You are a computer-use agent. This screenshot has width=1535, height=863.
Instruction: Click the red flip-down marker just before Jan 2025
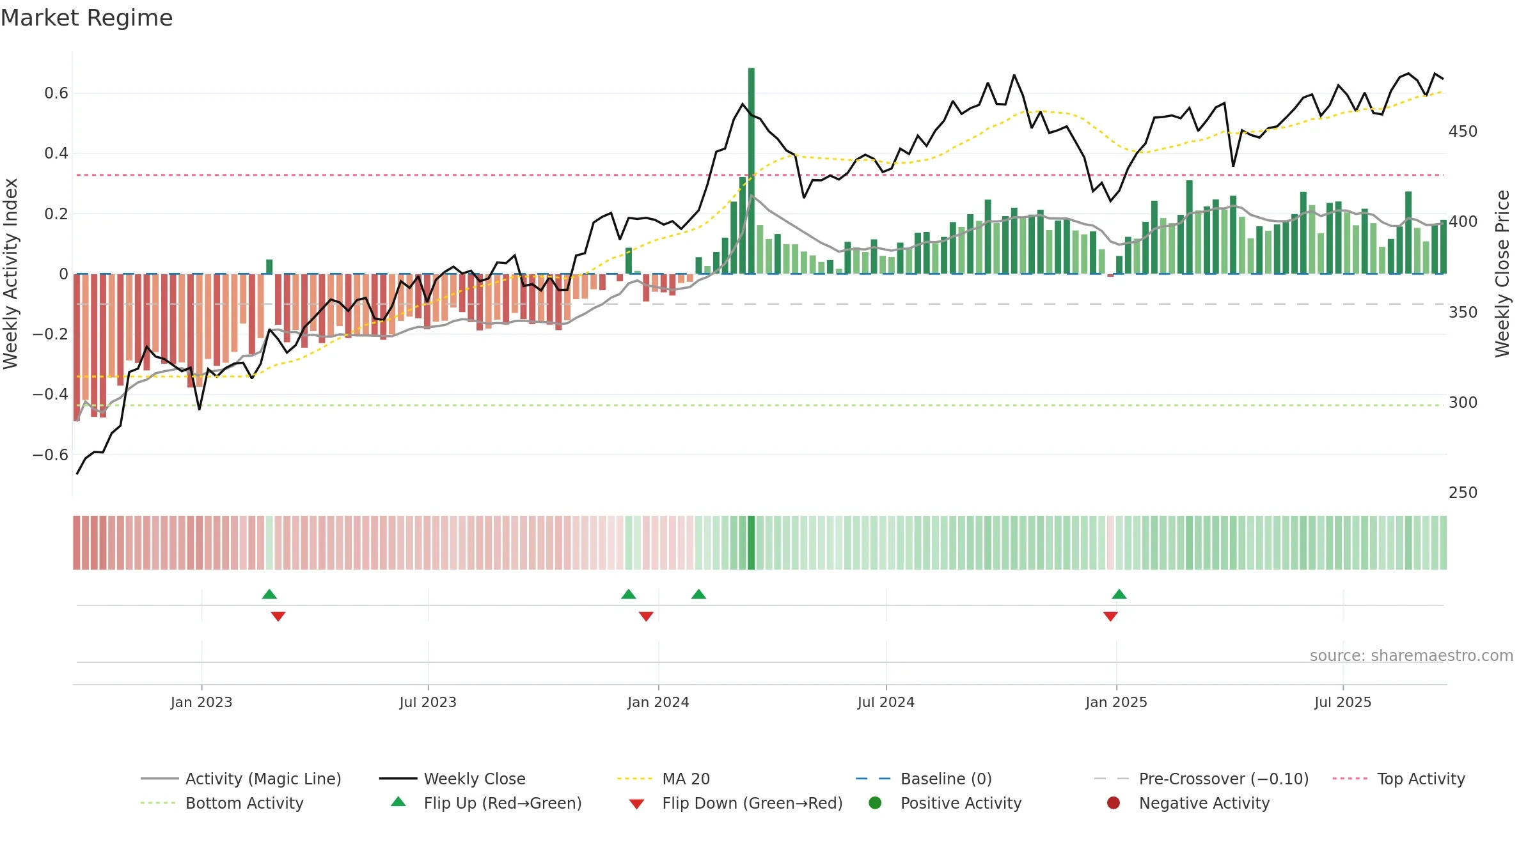coord(1110,616)
